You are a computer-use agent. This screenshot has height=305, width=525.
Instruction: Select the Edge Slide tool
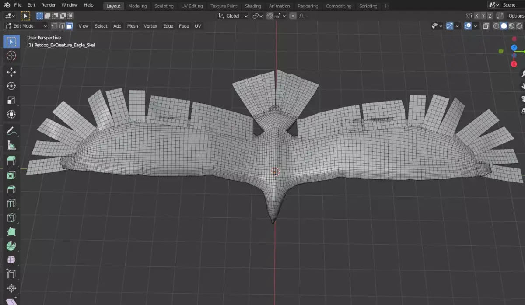11,274
